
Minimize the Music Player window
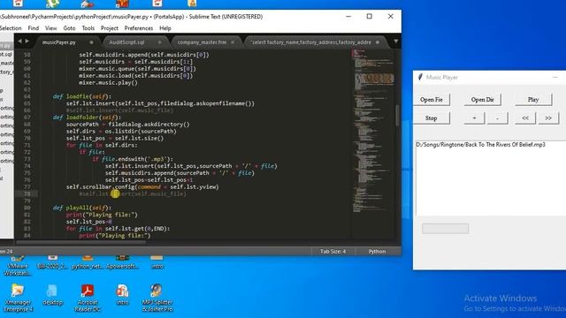(x=555, y=77)
